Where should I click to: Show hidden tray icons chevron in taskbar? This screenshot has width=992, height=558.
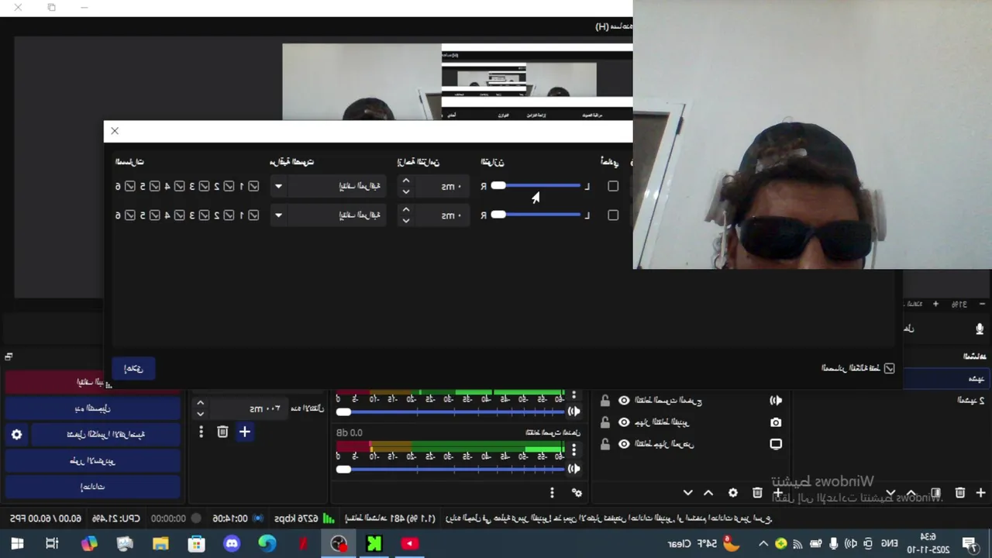click(763, 544)
